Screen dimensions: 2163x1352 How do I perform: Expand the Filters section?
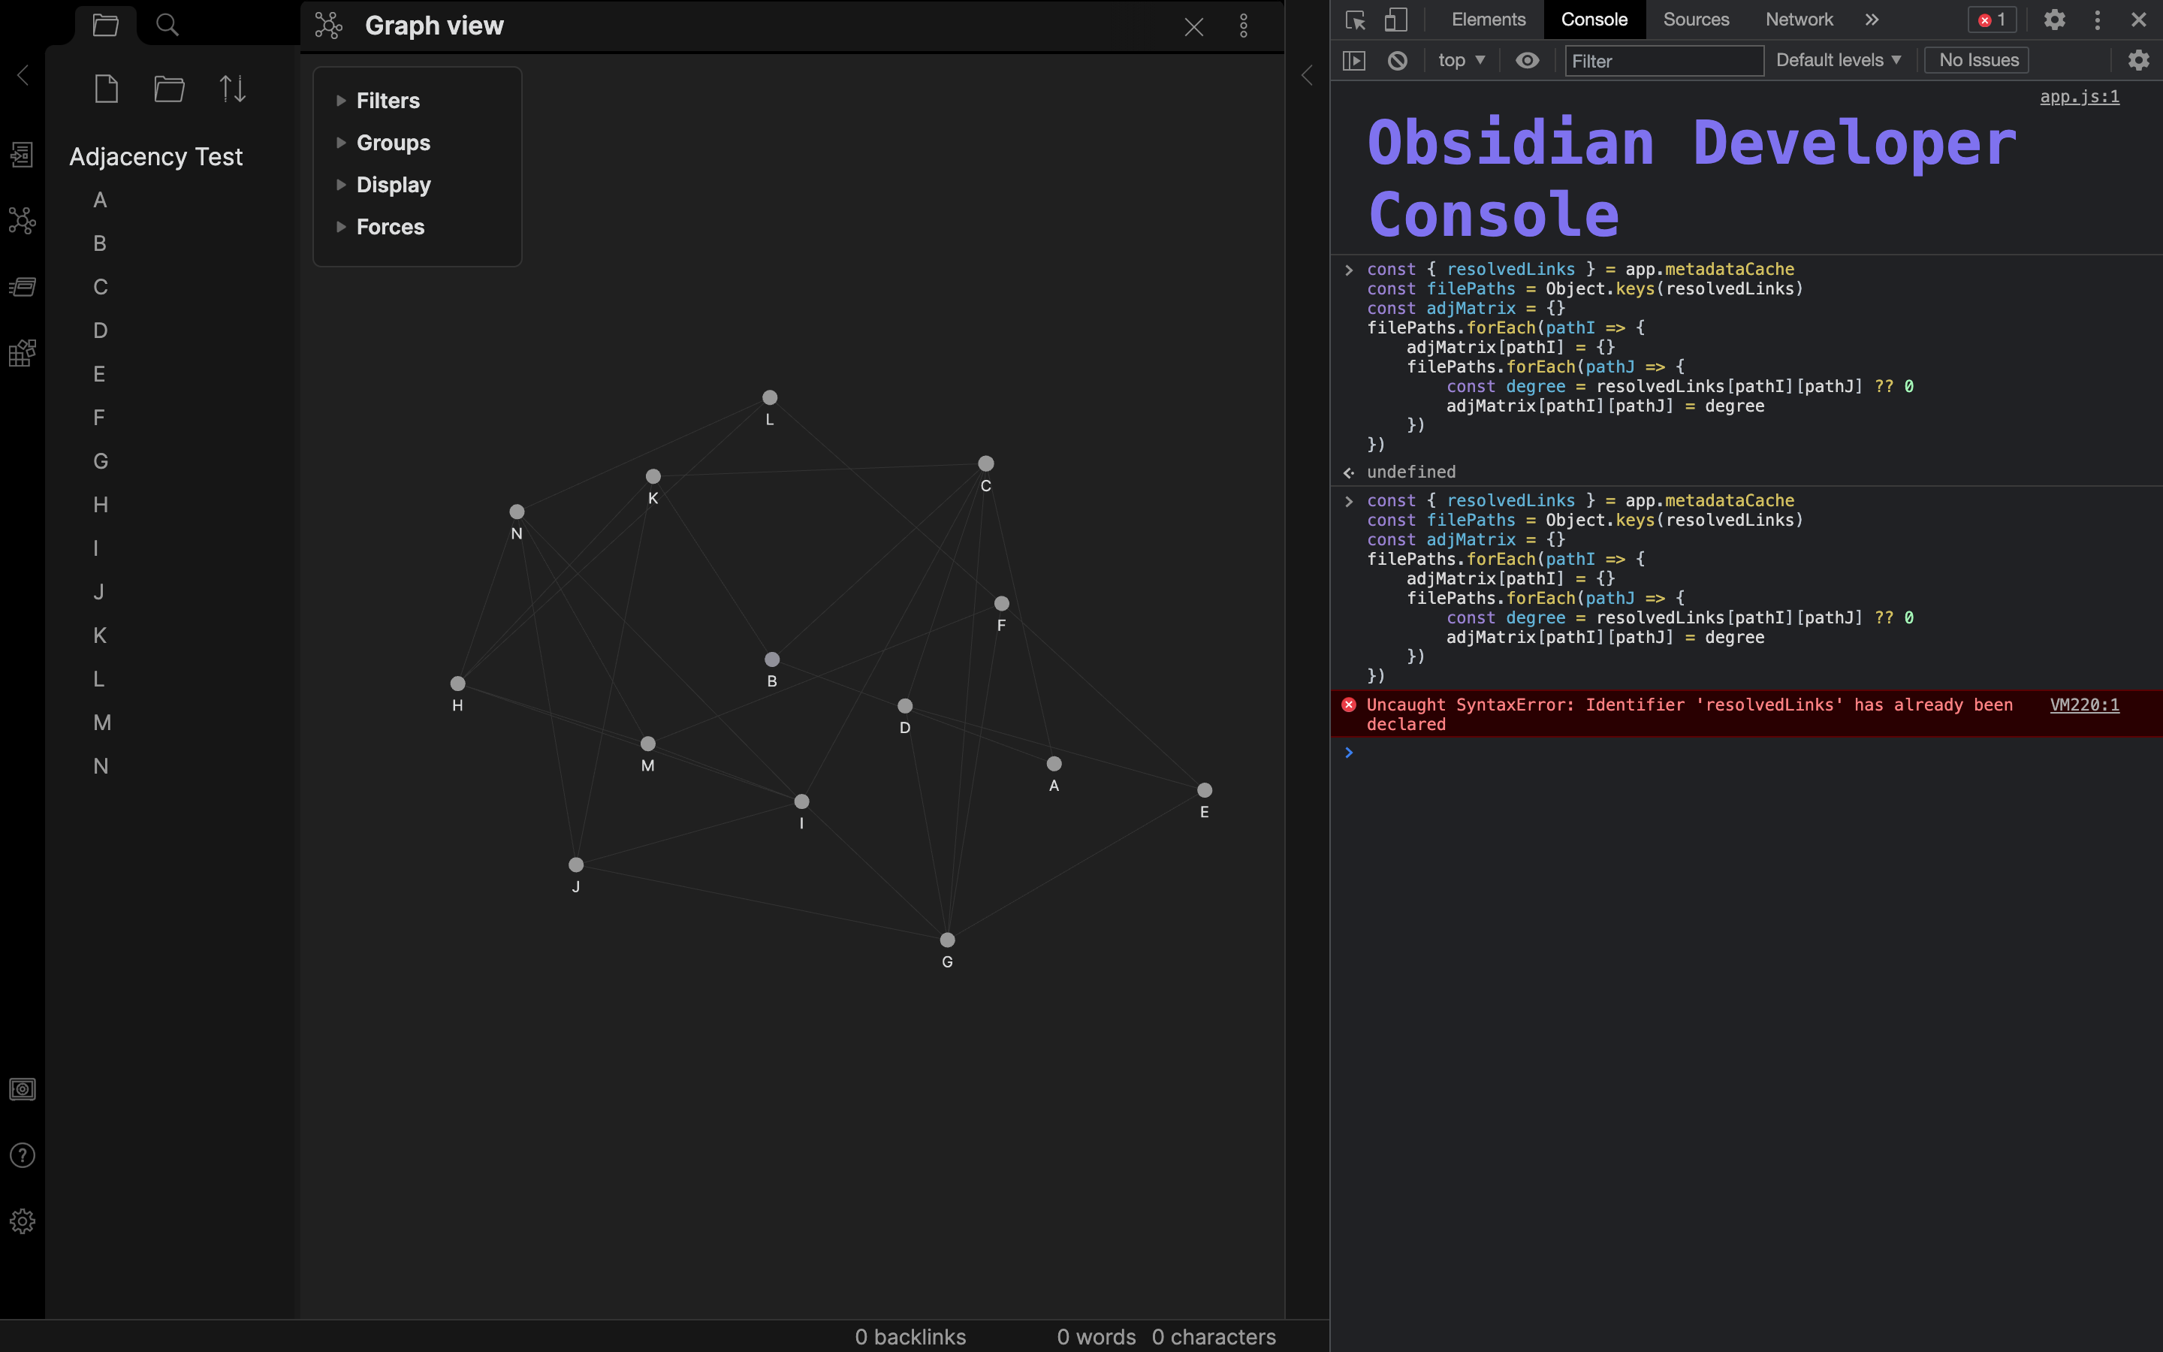(387, 101)
